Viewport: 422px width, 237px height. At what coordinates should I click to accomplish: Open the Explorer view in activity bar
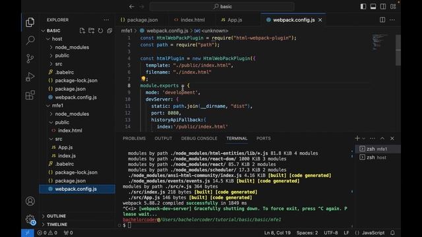click(x=30, y=22)
